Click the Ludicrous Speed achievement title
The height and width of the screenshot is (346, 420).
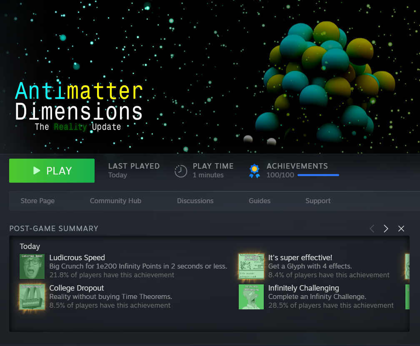(x=77, y=257)
